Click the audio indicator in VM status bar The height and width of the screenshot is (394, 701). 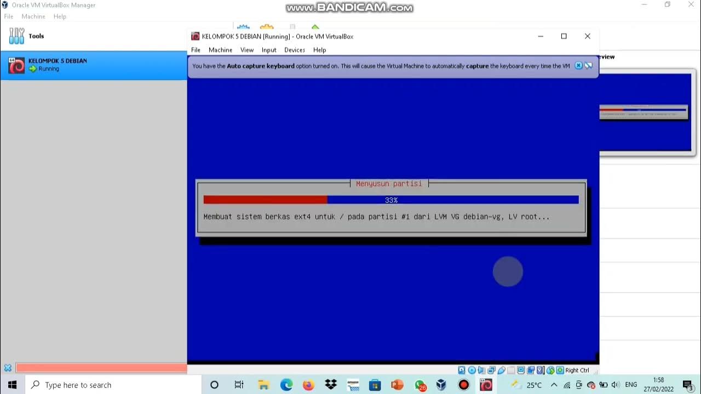click(x=481, y=370)
